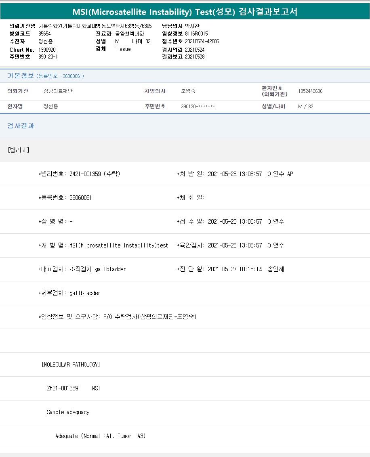Screen dimensions: 370x457
Task: Select the 검사결과 section header
Action: click(21, 126)
